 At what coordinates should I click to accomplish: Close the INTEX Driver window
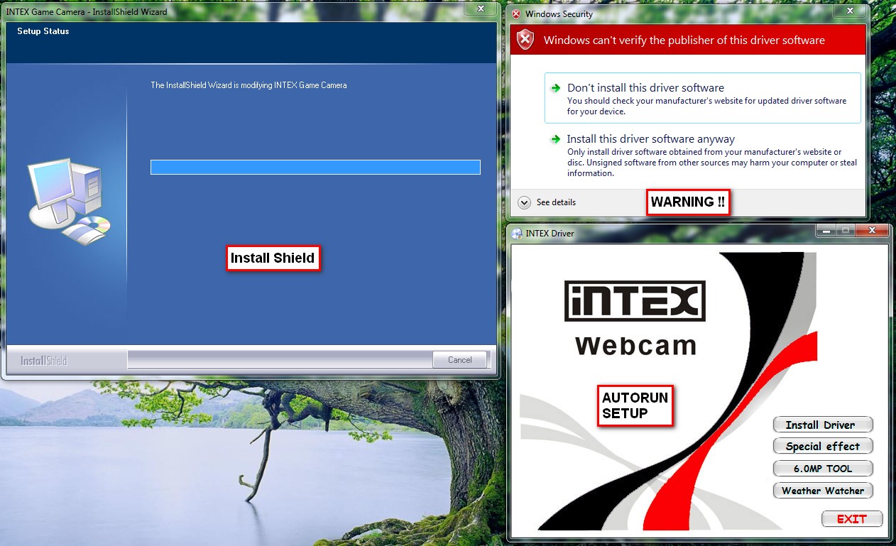click(872, 231)
